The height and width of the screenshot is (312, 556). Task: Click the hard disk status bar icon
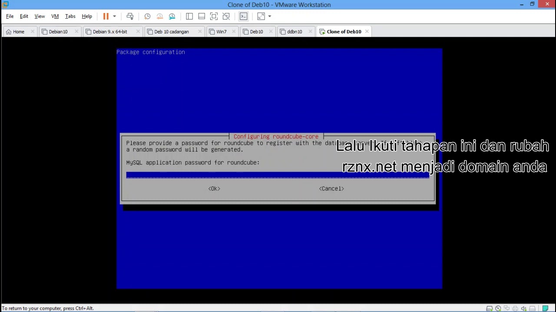tap(490, 309)
